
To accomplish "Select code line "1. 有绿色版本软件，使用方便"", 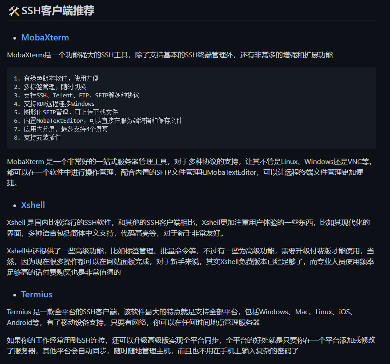I will point(56,78).
